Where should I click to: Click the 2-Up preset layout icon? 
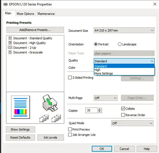[10, 47]
